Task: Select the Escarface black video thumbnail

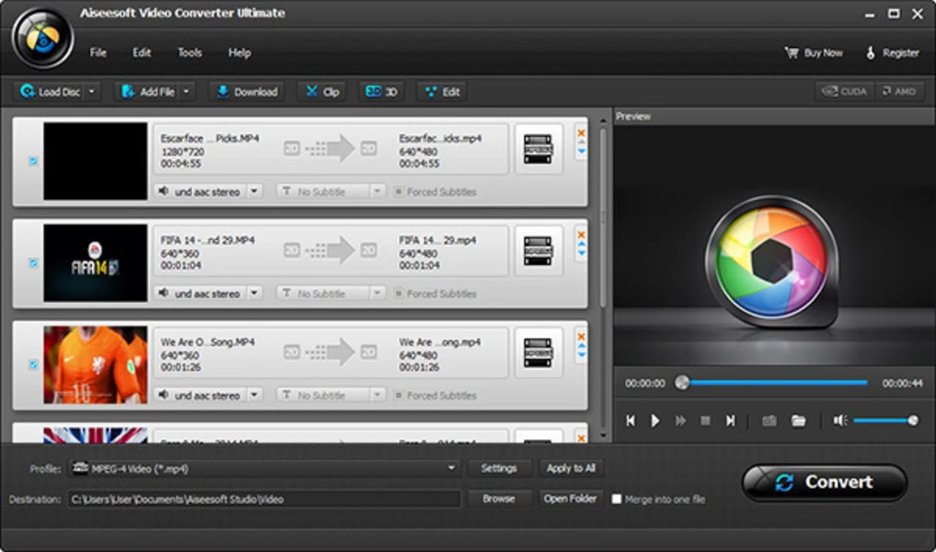Action: [95, 161]
